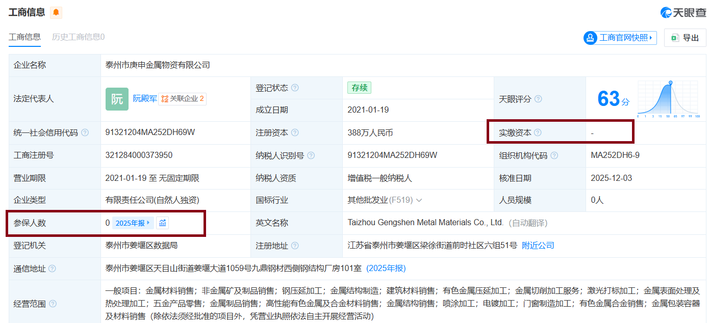Click organization code MA252DH6-9
Screen dimensions: 709x323
click(615, 155)
